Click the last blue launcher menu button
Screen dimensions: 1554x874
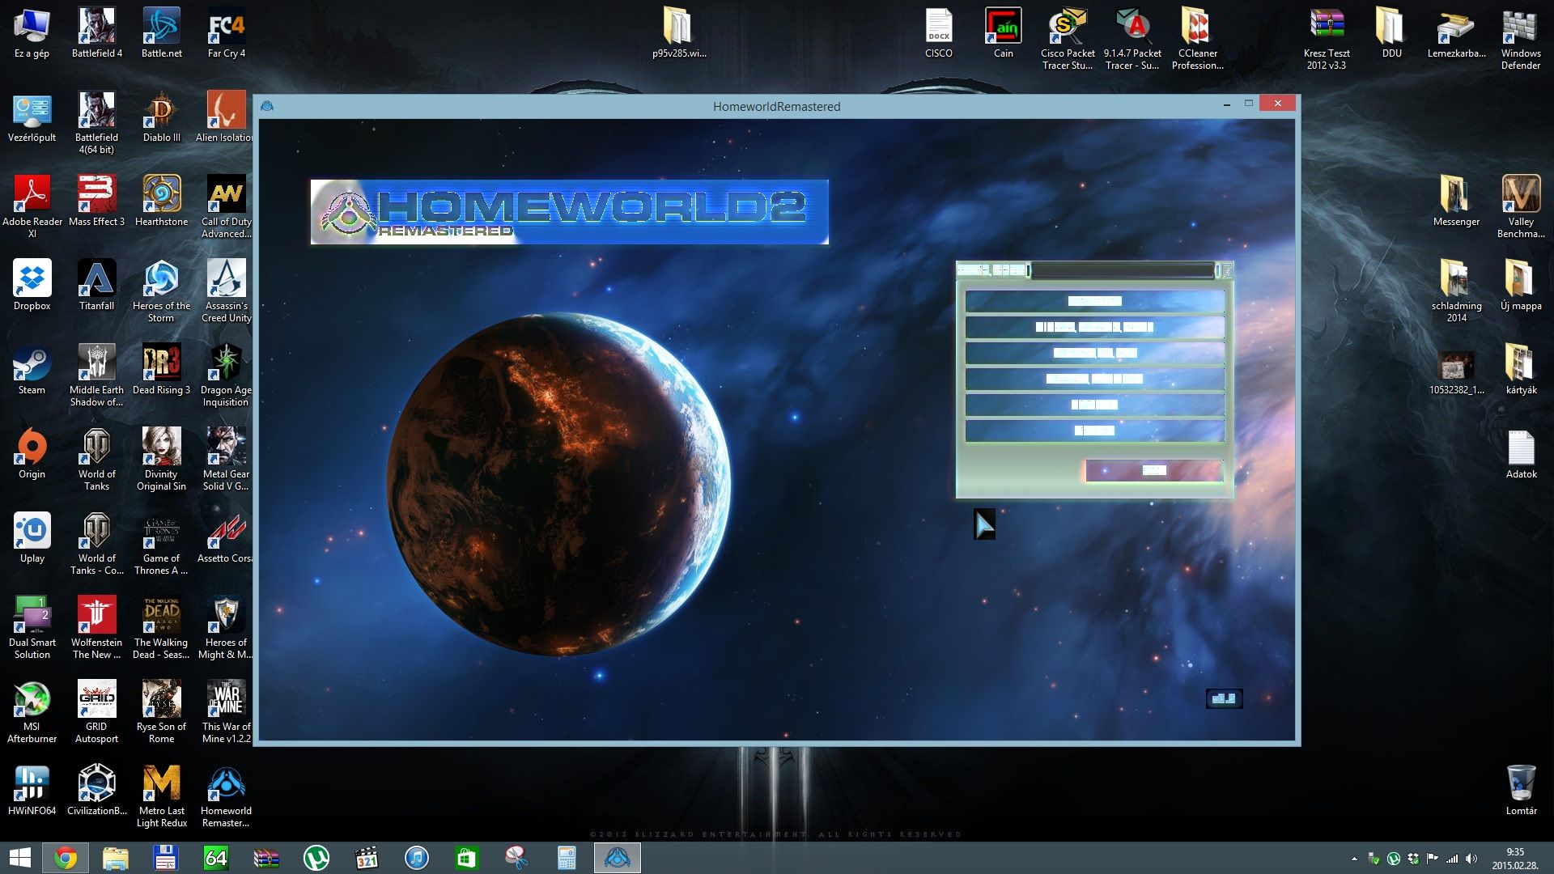[1094, 431]
